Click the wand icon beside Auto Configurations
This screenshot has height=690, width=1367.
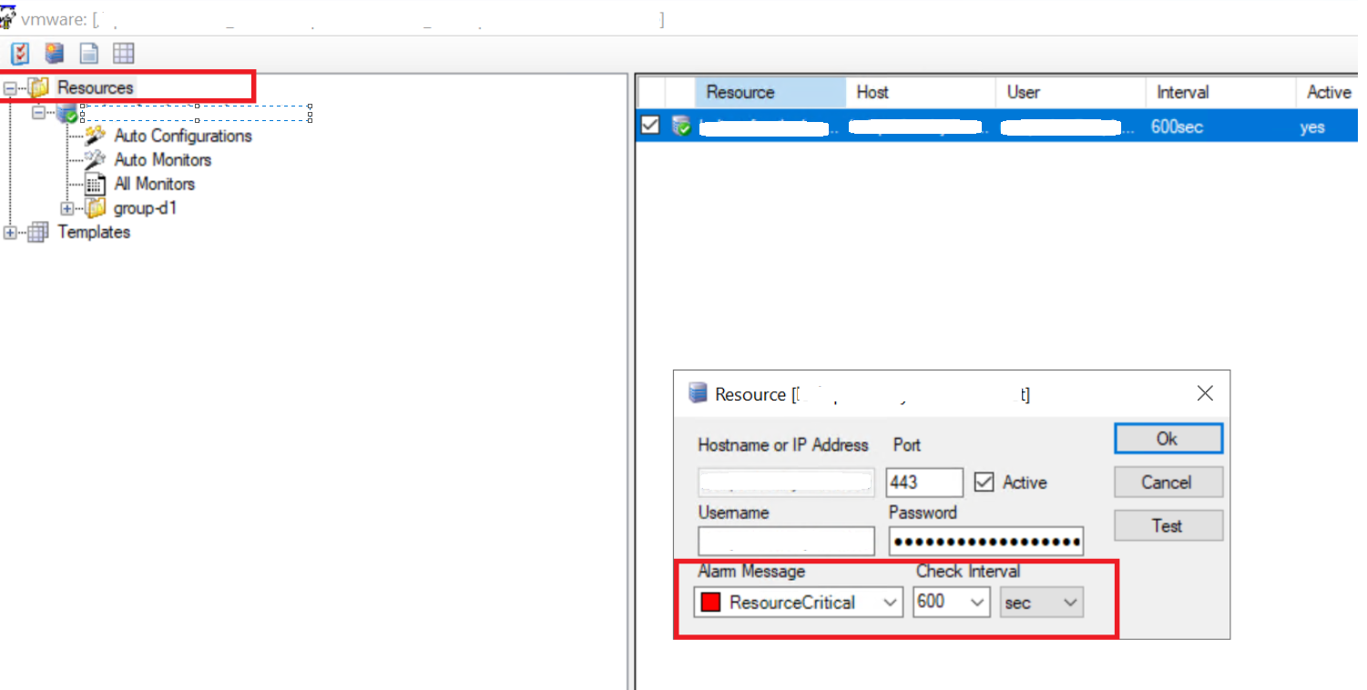click(95, 137)
